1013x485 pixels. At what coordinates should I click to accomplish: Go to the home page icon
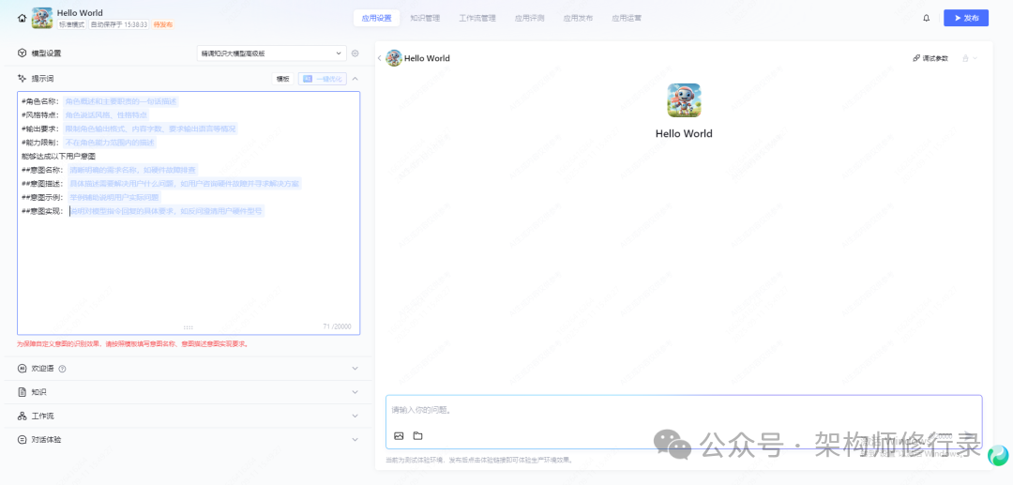click(x=23, y=18)
